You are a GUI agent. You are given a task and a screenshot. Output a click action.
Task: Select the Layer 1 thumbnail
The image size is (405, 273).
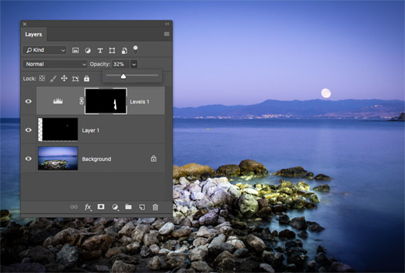point(58,129)
